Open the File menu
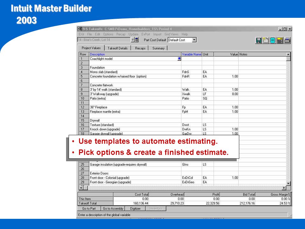This screenshot has height=229, width=305. 90,34
